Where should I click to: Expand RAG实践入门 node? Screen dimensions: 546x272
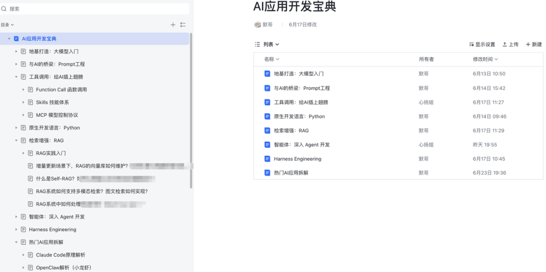click(23, 153)
